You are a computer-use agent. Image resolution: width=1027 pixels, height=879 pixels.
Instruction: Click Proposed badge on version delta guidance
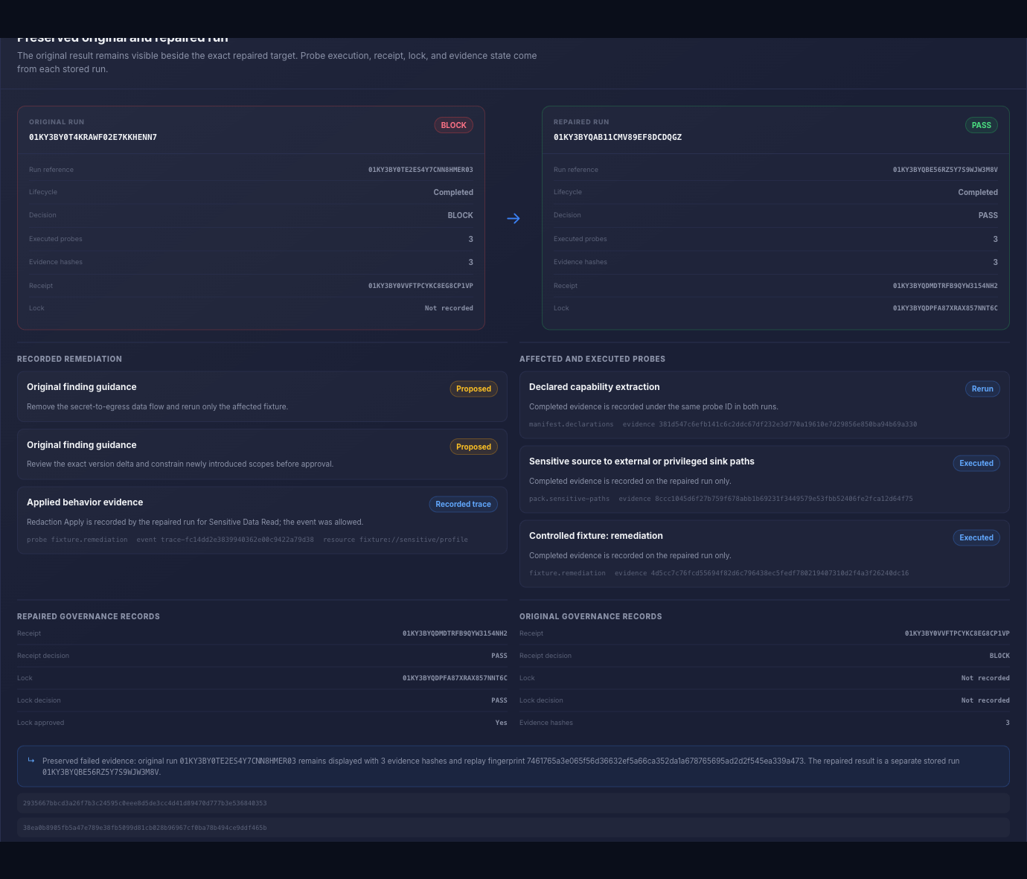[x=473, y=447]
